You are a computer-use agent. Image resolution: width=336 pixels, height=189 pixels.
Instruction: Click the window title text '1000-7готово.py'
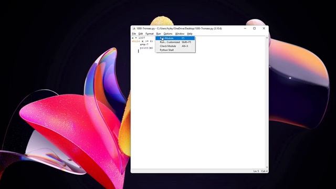tap(146, 28)
